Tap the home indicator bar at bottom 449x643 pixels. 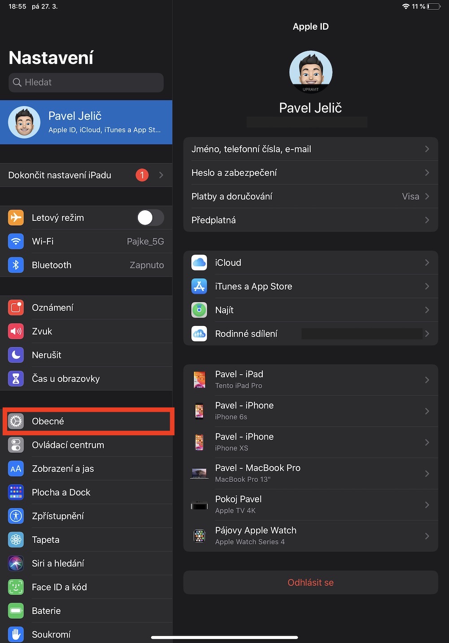coord(224,637)
